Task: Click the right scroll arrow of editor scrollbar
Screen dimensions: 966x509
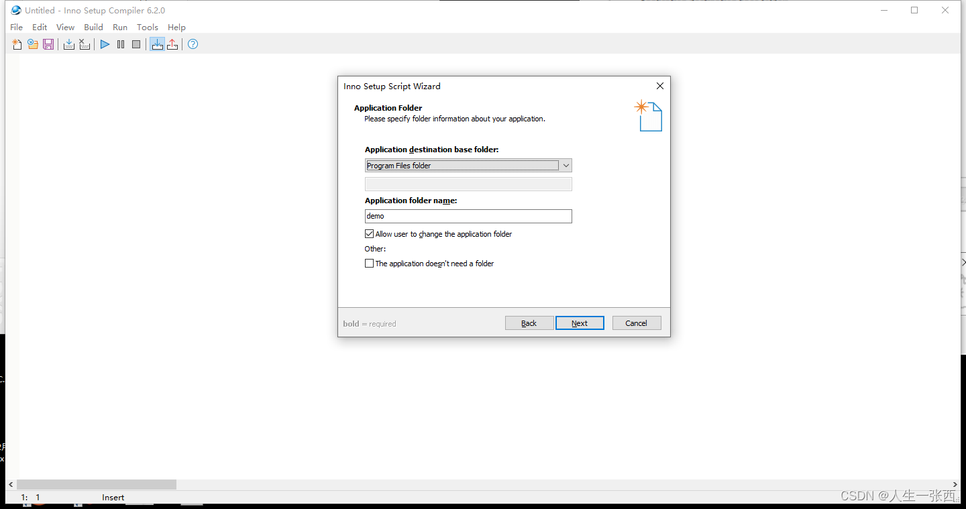Action: tap(955, 484)
